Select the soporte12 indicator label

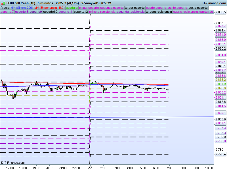(x=81, y=12)
